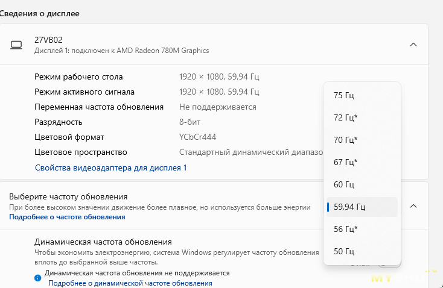The image size is (443, 288).
Task: Click the 27VB02 display name
Action: click(48, 40)
